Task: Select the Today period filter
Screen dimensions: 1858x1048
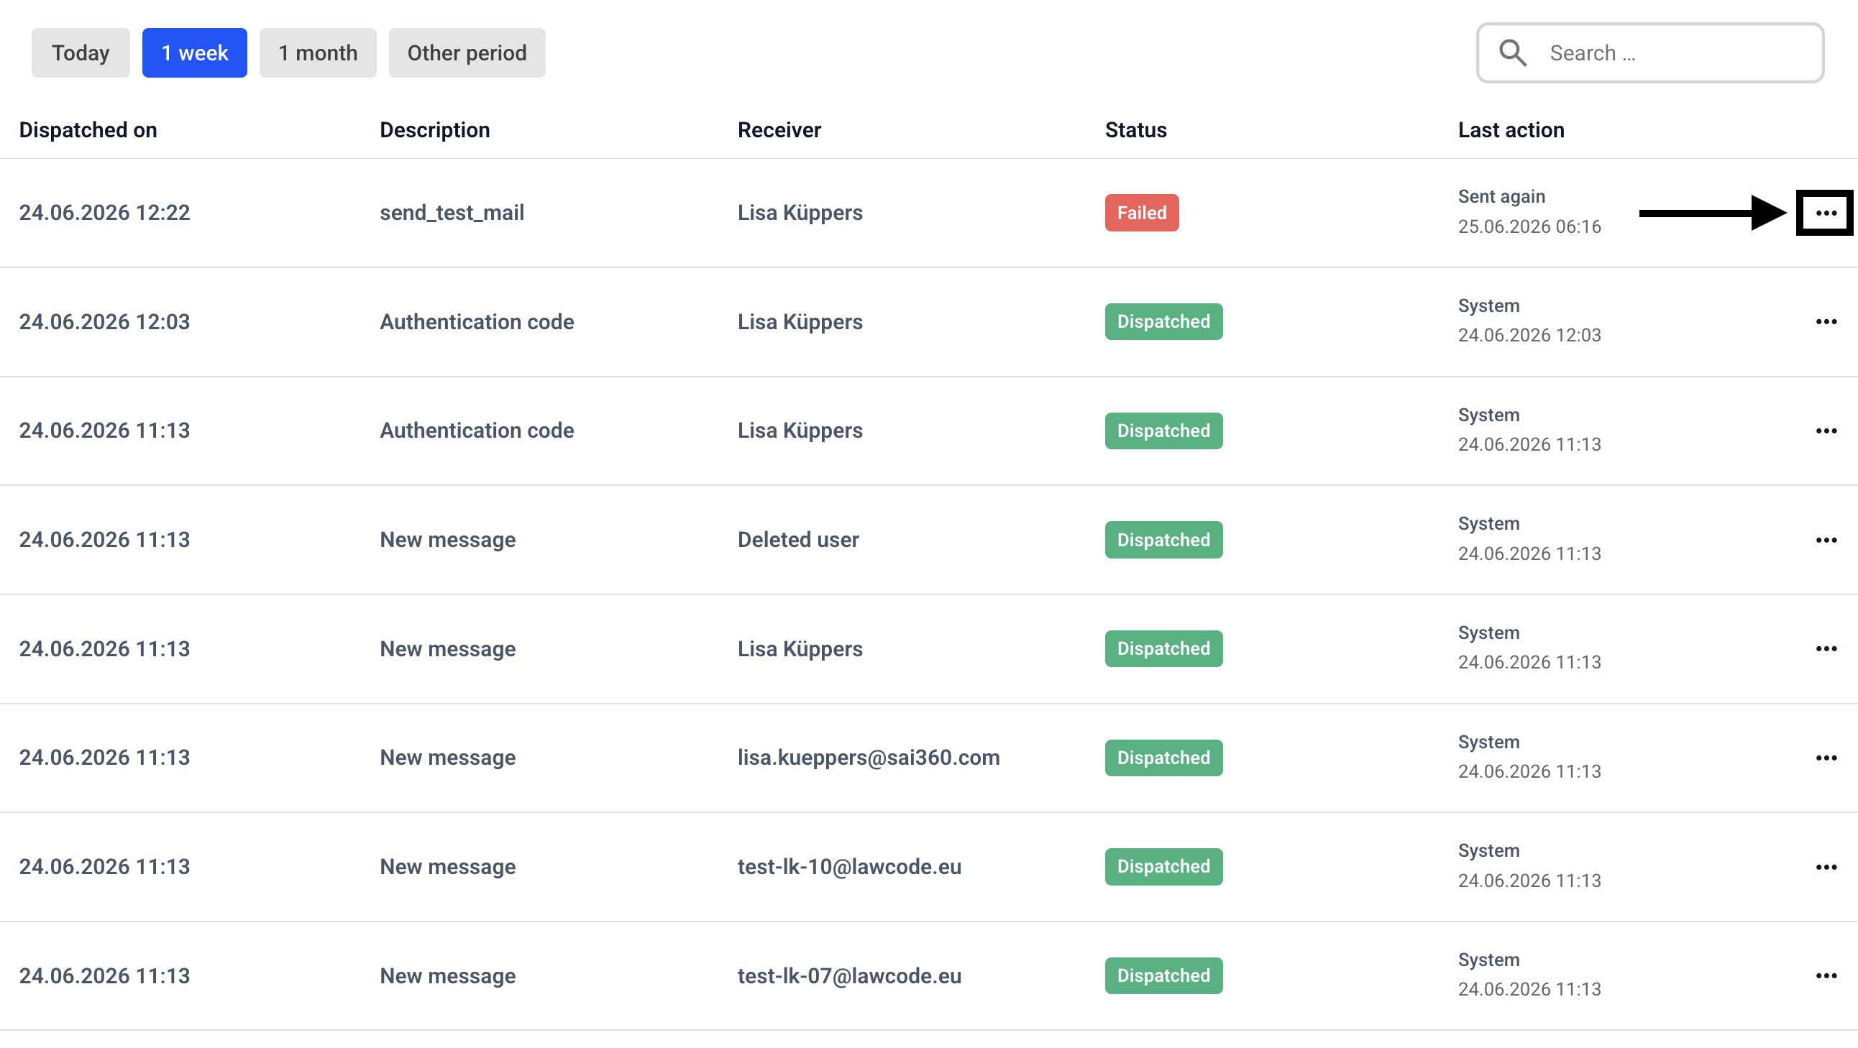Action: point(81,52)
